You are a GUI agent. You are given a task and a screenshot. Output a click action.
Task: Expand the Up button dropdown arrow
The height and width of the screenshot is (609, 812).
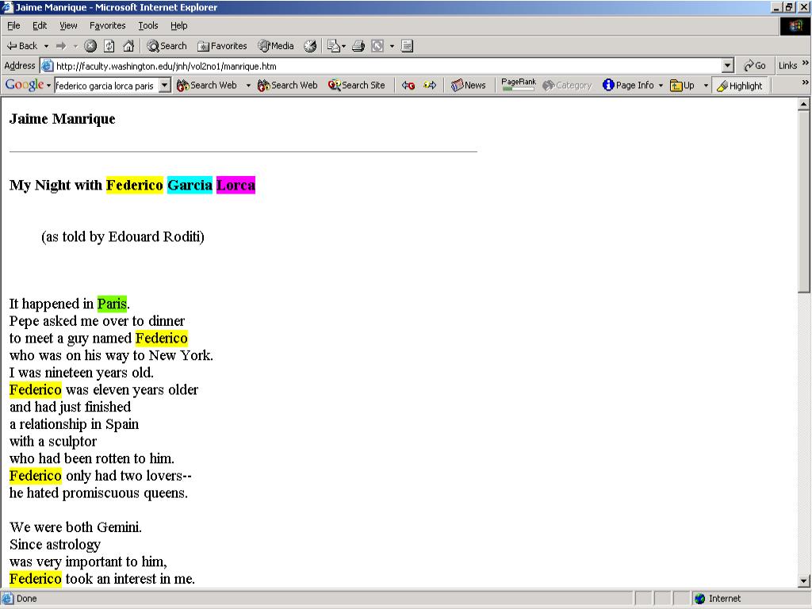point(705,86)
